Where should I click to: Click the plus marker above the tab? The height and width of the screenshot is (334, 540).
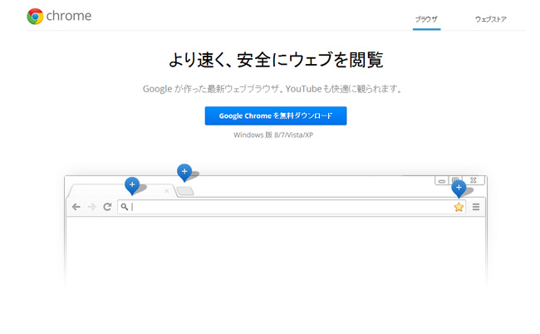[132, 185]
